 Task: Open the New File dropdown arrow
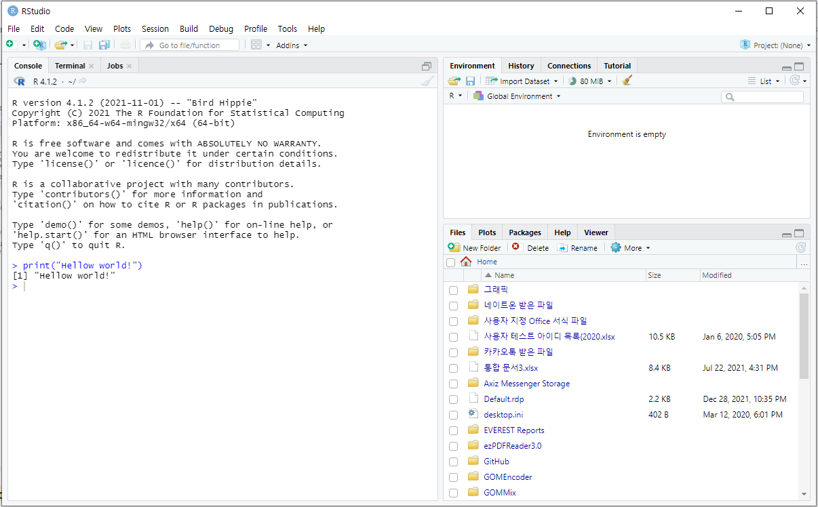[24, 45]
